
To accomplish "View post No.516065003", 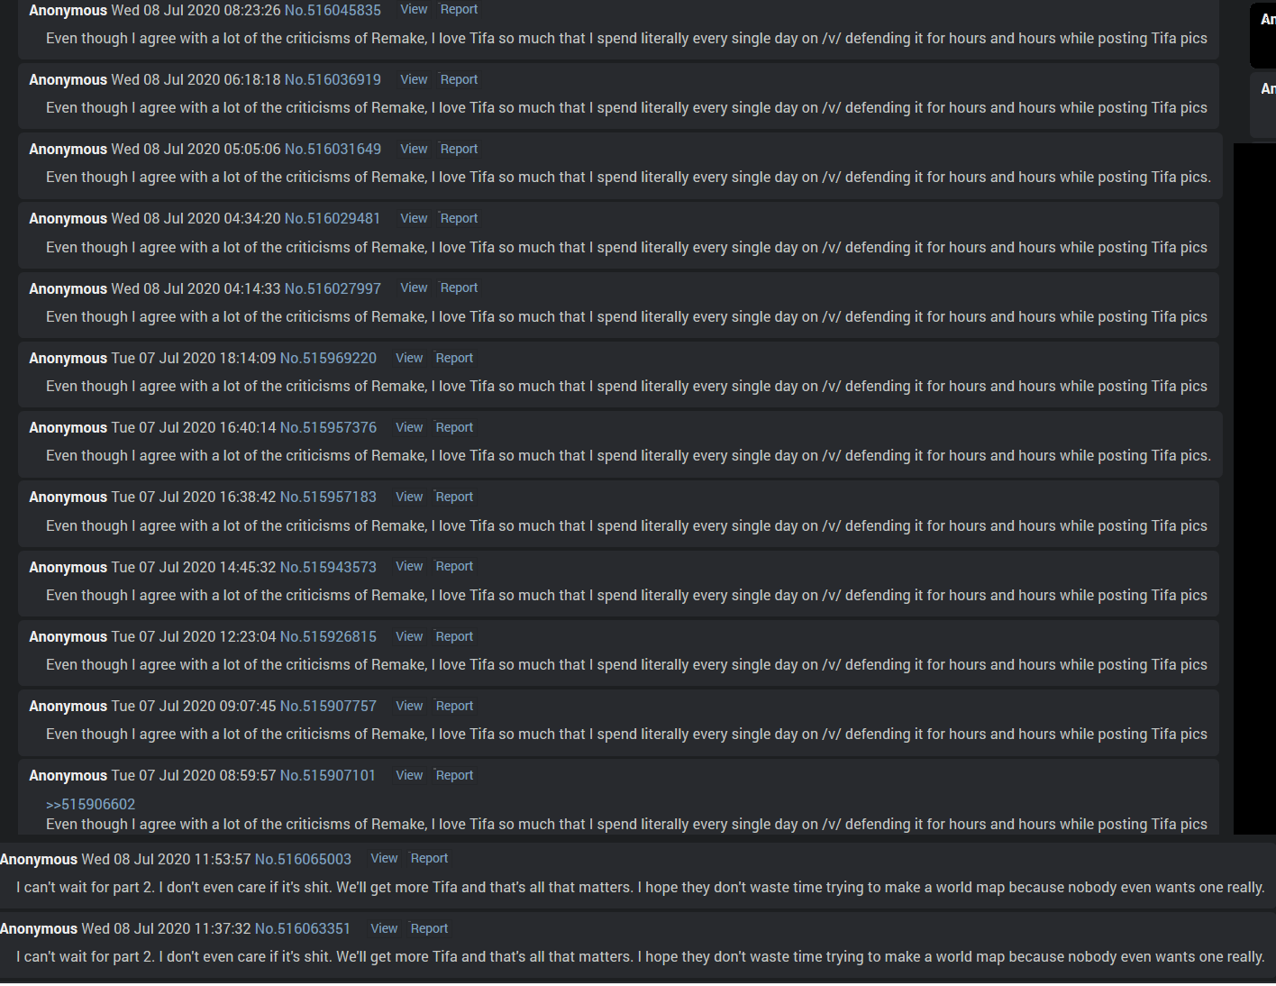I will coord(384,858).
